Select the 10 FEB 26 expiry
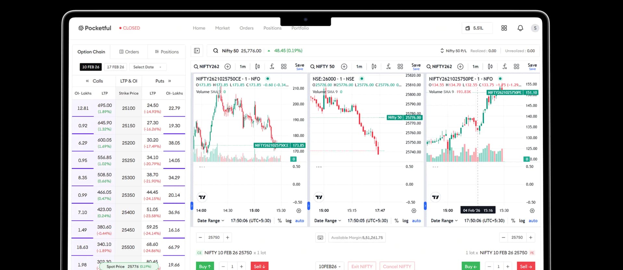This screenshot has height=270, width=623. pyautogui.click(x=91, y=67)
